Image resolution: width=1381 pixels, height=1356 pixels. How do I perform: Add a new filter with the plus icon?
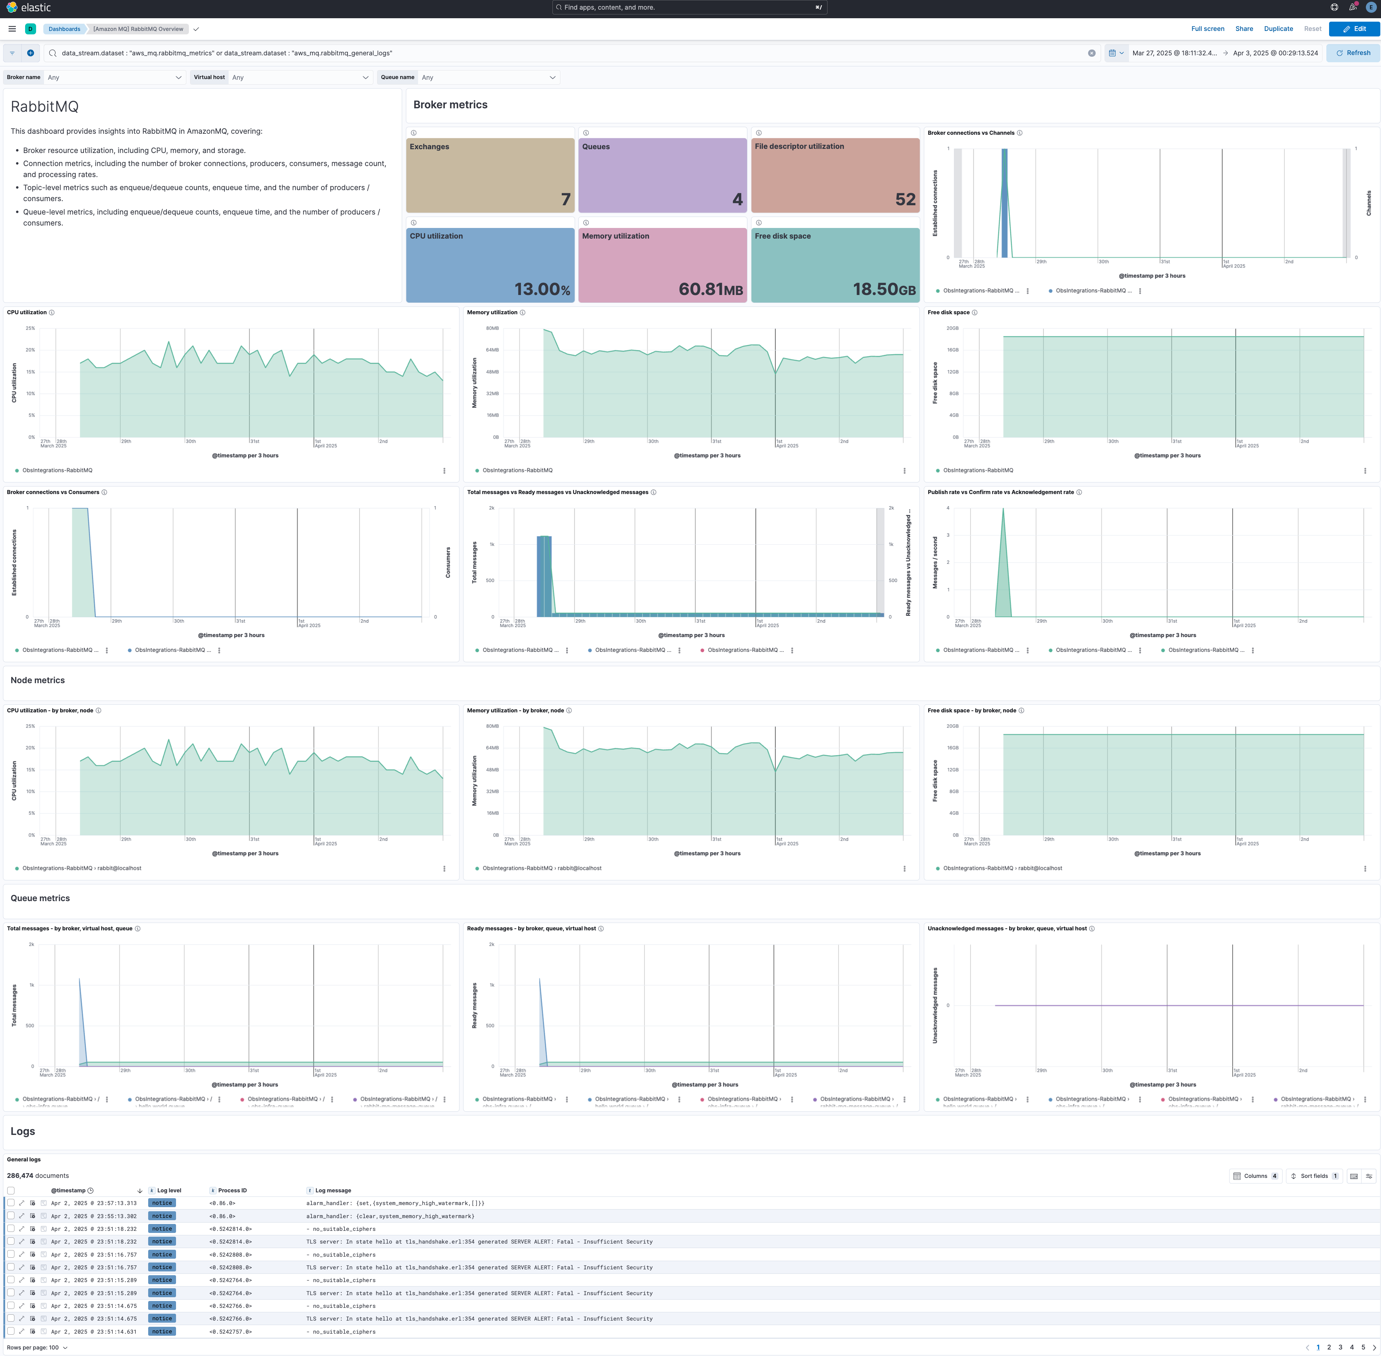click(30, 53)
